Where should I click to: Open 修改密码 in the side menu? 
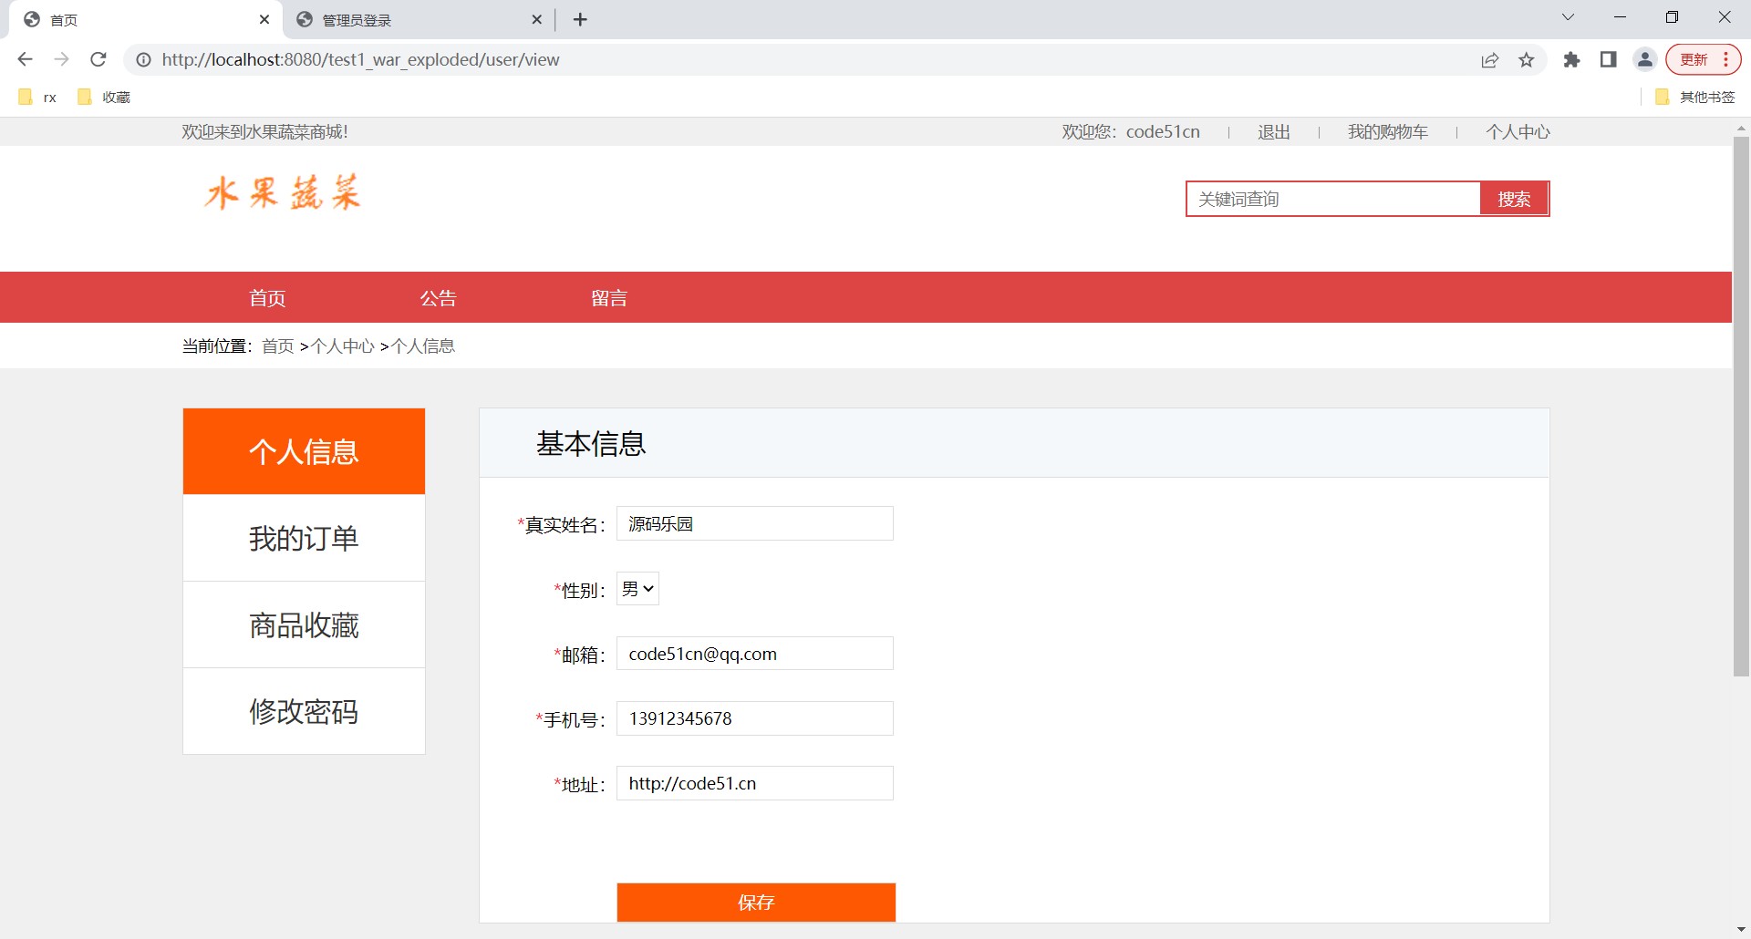click(304, 711)
